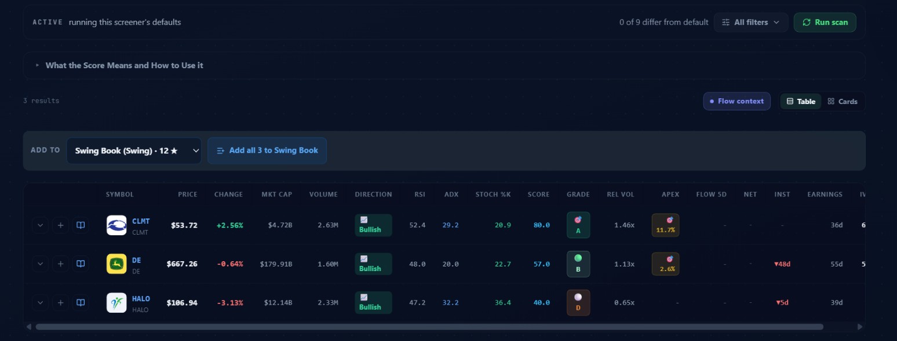The width and height of the screenshot is (897, 341).
Task: Open the book icon for DE
Action: tap(81, 264)
